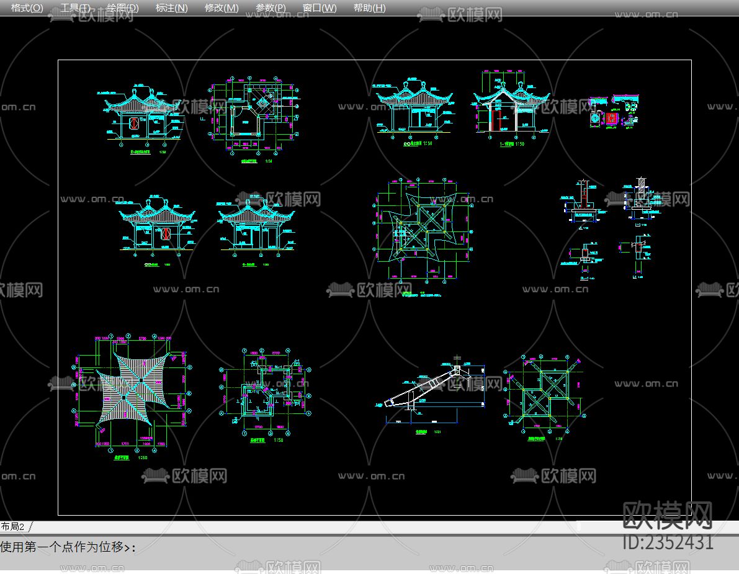Screen dimensions: 739x574
Task: Select the hatched star-shaped roof plan drawing
Action: pos(132,389)
